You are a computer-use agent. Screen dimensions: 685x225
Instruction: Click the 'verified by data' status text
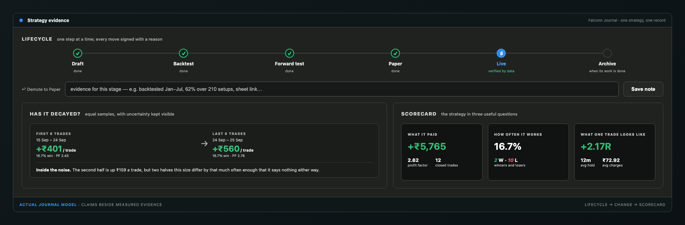coord(501,71)
